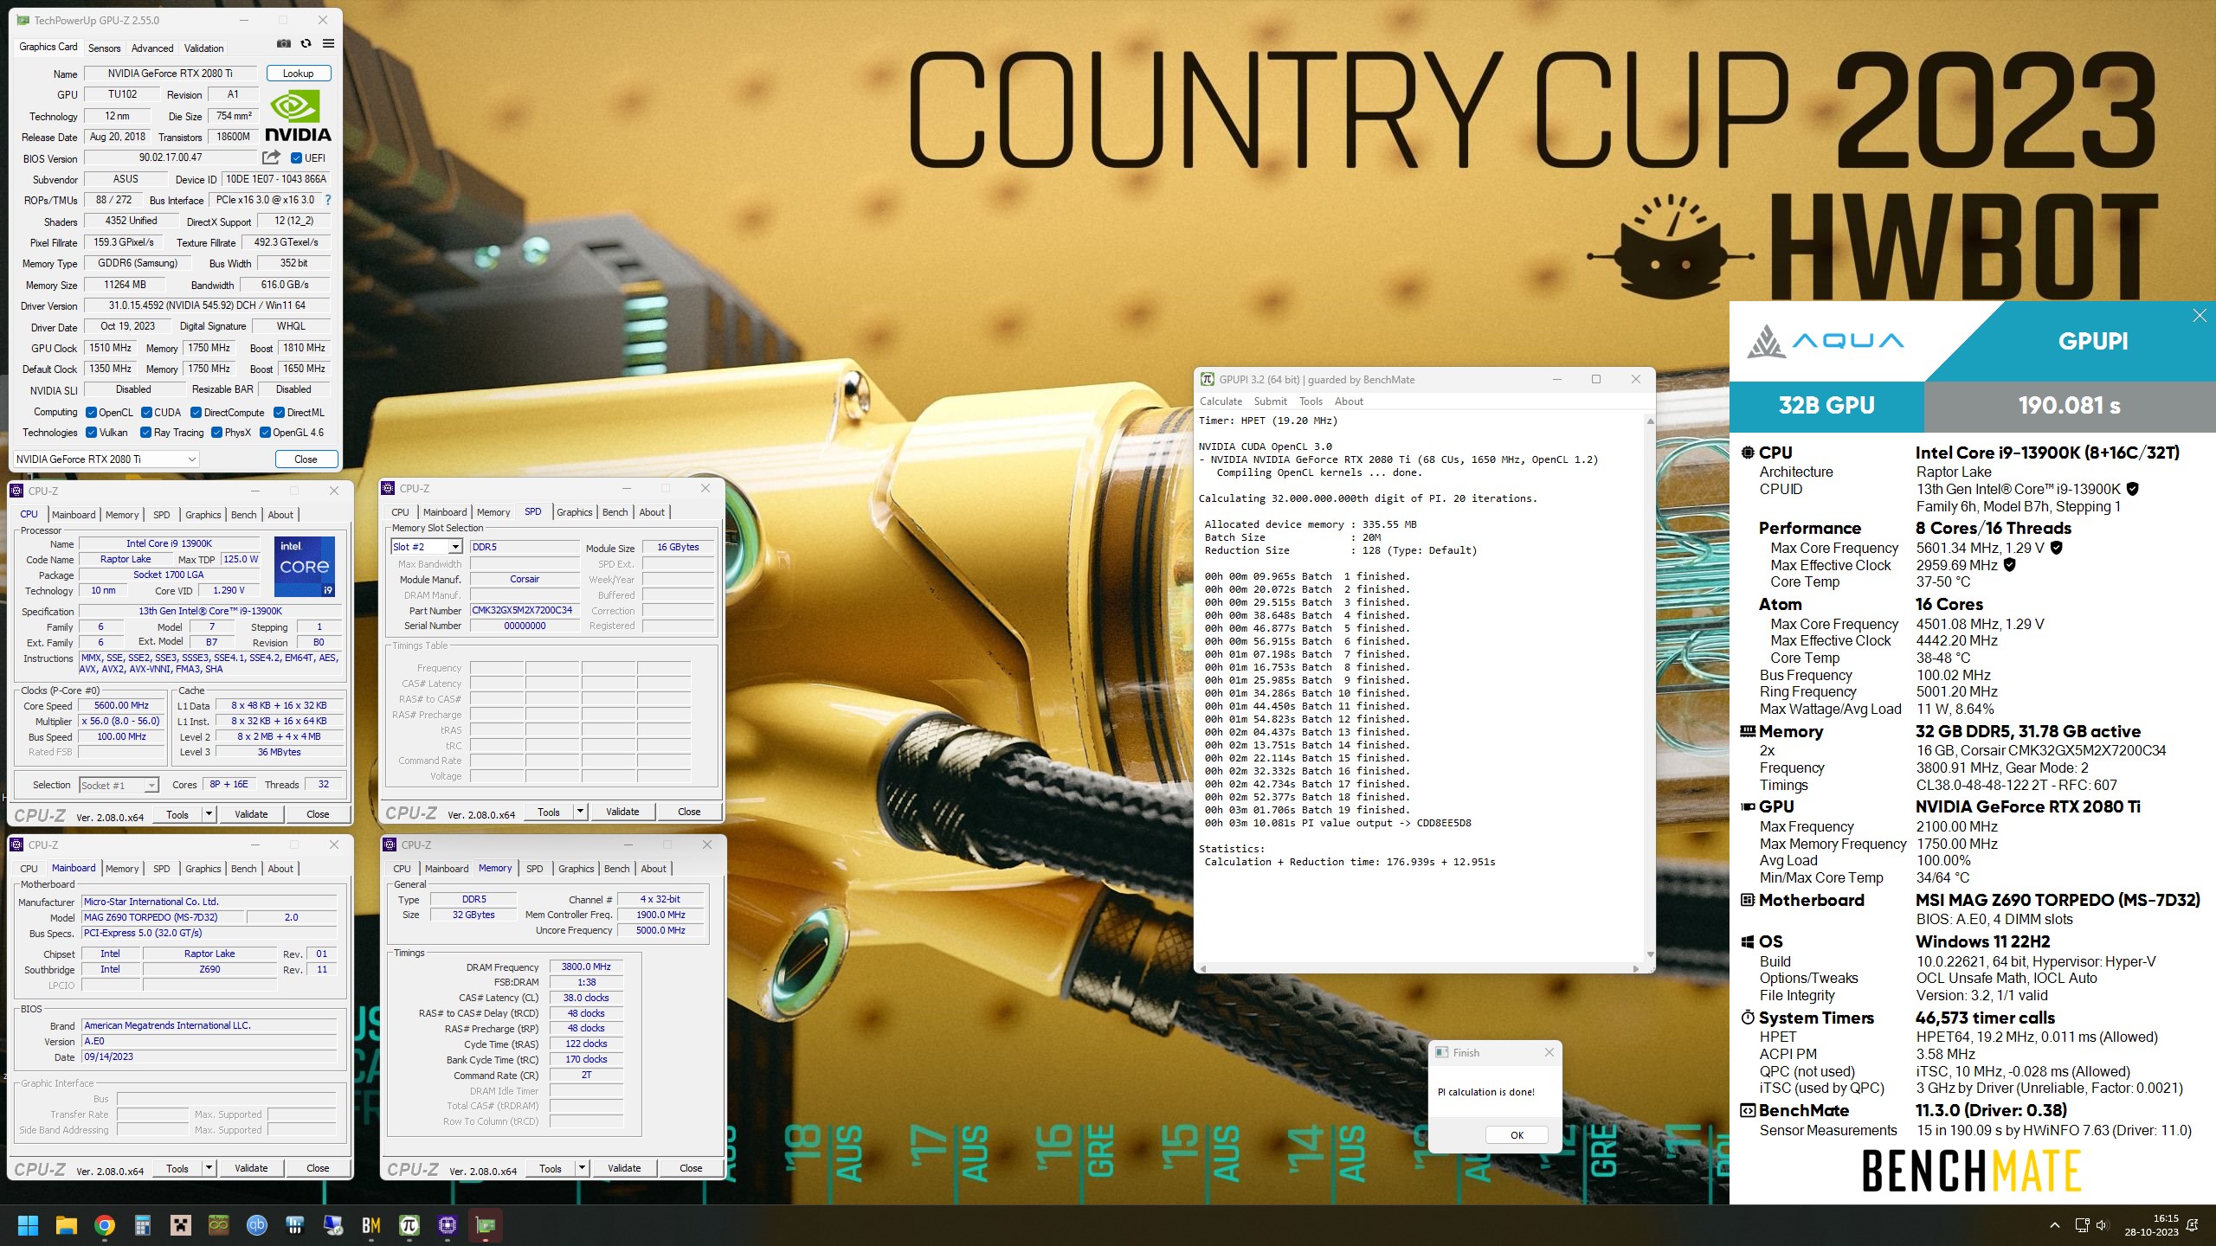
Task: Open the Bench tab in CPU-Z SPD window
Action: pos(615,512)
